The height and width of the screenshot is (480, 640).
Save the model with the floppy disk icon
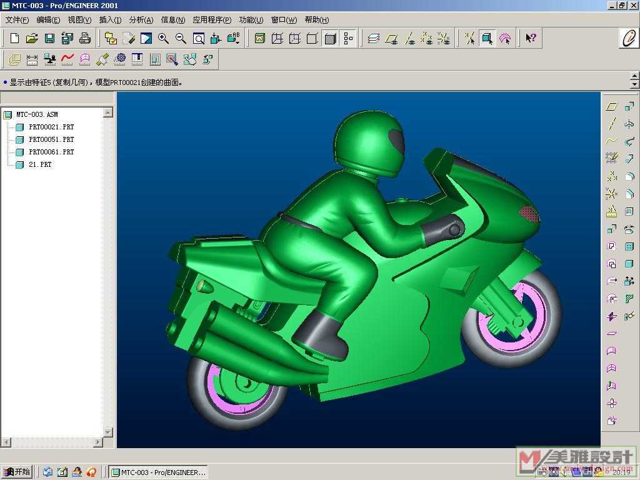[49, 38]
